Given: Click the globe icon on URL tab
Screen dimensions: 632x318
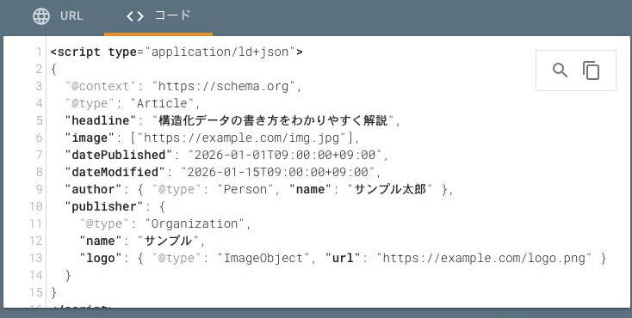Looking at the screenshot, I should [x=41, y=16].
